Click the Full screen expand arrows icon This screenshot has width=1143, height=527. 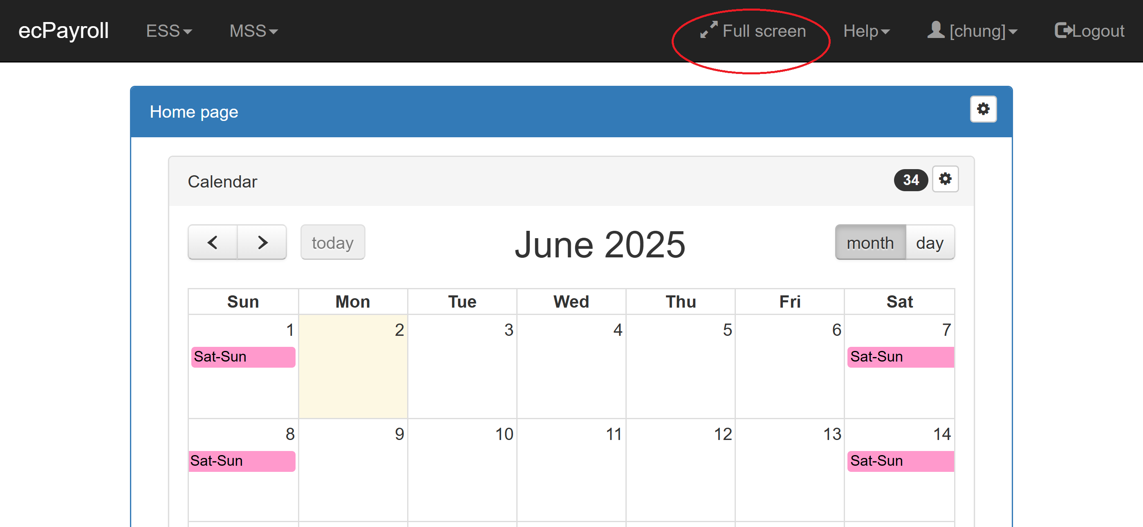pyautogui.click(x=708, y=30)
